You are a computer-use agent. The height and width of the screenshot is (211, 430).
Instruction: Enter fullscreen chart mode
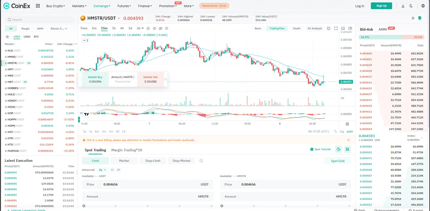click(336, 28)
